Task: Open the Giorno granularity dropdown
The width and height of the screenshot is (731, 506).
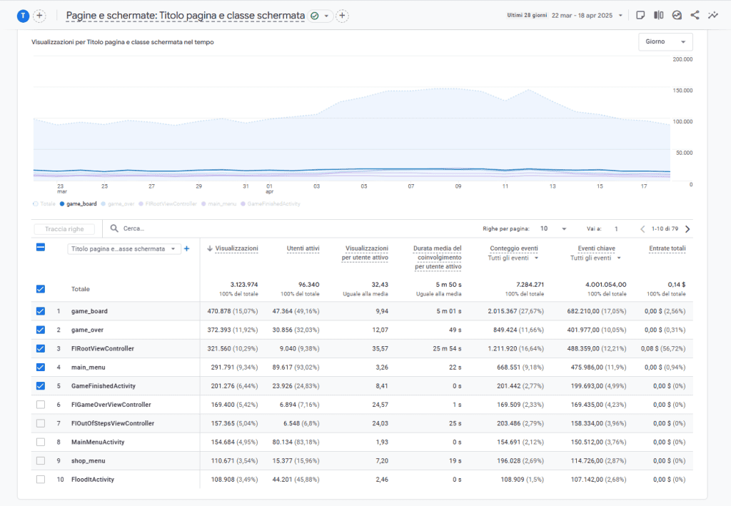Action: pos(665,42)
